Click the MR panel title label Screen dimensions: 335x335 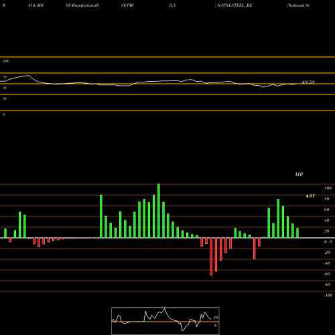click(299, 174)
